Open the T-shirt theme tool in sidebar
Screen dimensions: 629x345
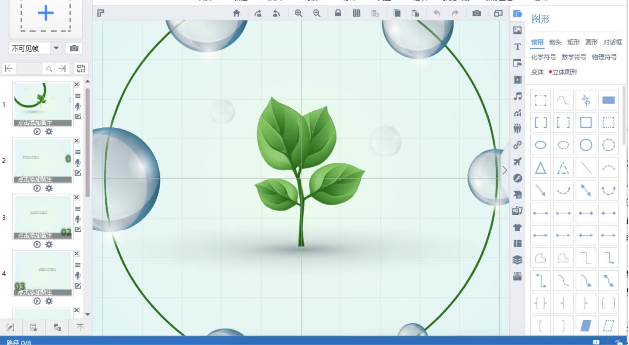click(518, 227)
